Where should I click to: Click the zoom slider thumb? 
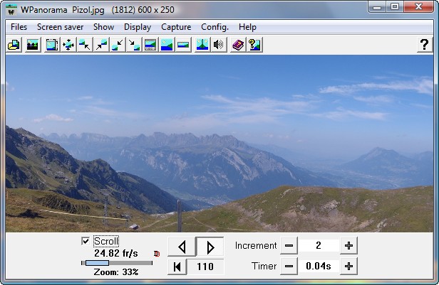coord(97,263)
